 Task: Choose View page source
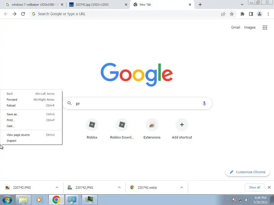[31, 135]
